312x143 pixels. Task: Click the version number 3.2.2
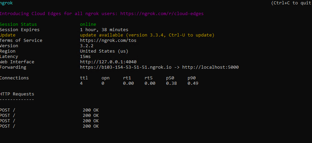[86, 46]
